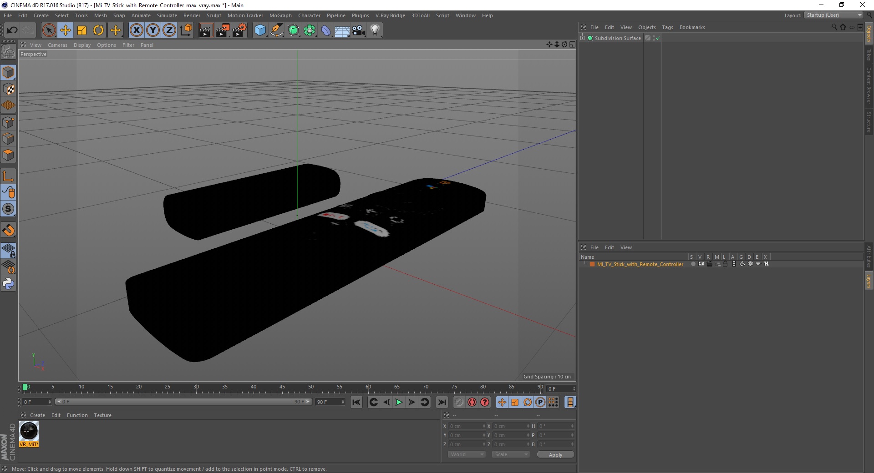
Task: Open the World coordinate dropdown
Action: click(467, 454)
